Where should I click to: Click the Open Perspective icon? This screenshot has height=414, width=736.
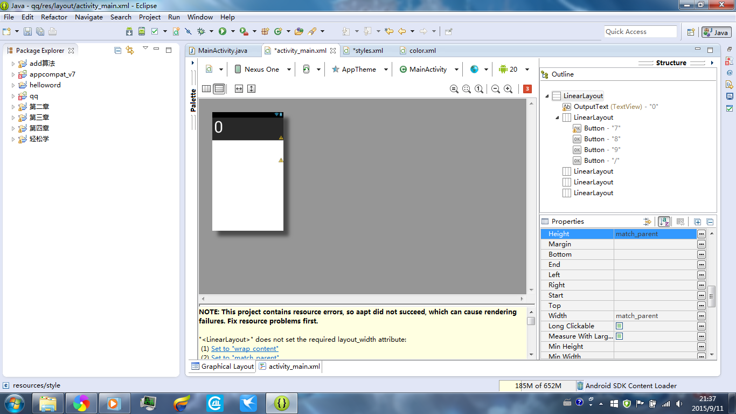[x=691, y=32]
